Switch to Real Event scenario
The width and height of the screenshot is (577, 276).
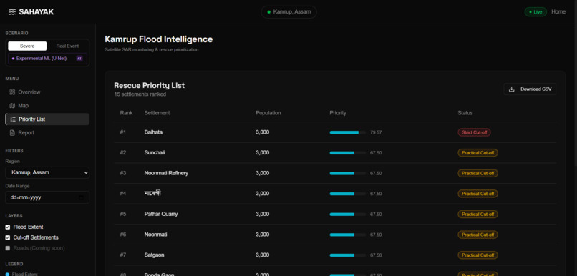tap(67, 46)
